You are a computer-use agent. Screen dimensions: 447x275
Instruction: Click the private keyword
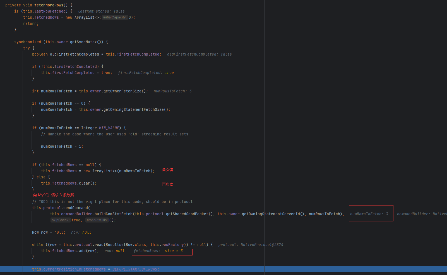click(13, 5)
